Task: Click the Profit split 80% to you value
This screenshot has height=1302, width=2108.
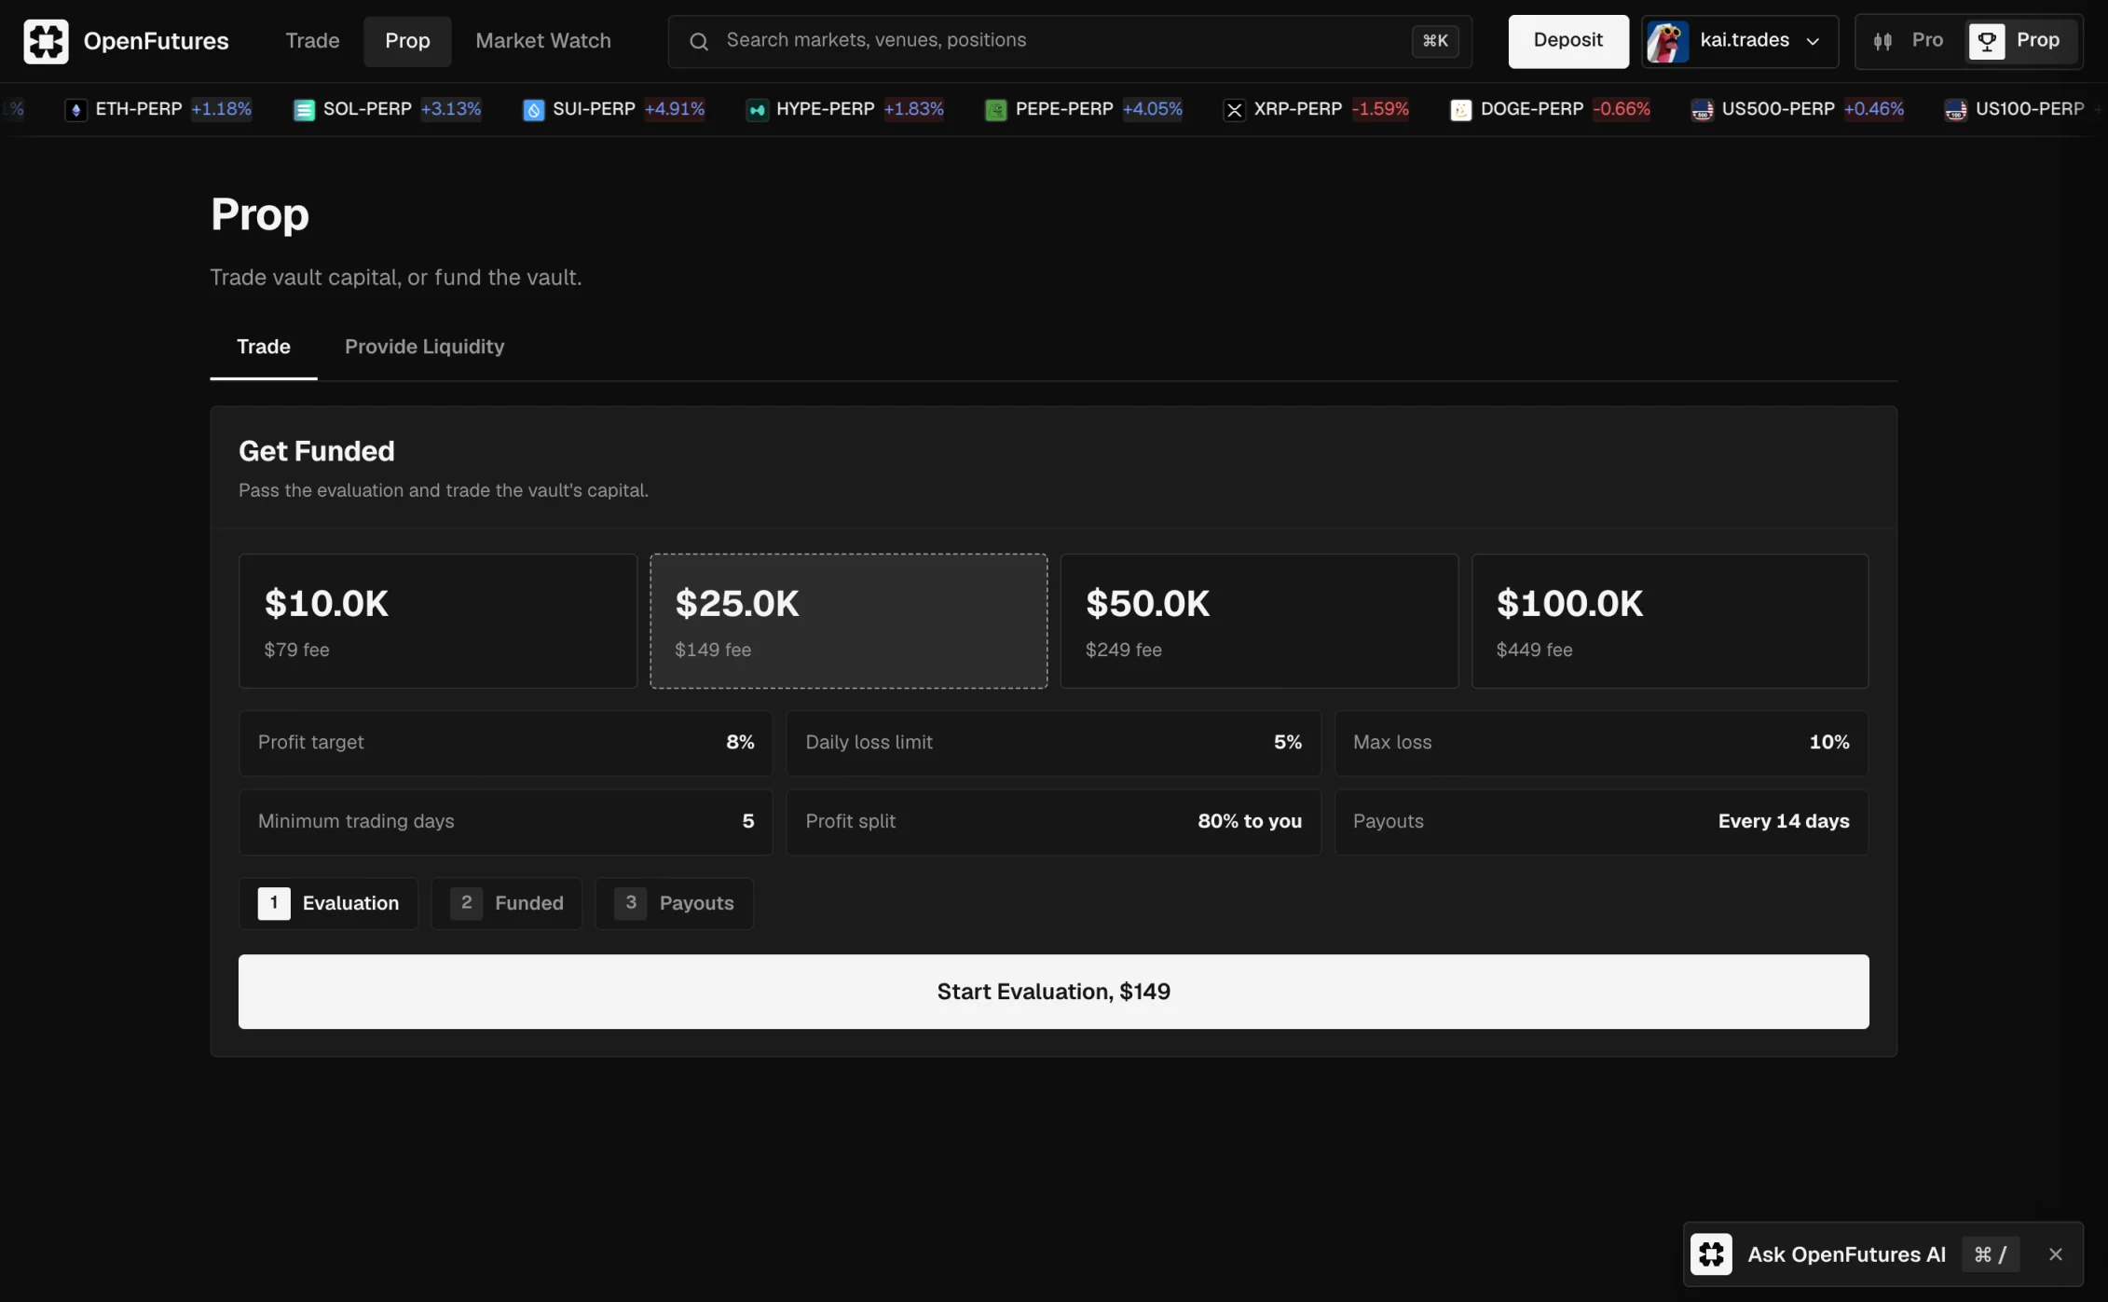Action: pos(1249,821)
